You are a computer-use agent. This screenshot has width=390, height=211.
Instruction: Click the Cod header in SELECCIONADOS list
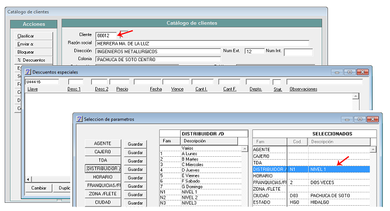298,142
